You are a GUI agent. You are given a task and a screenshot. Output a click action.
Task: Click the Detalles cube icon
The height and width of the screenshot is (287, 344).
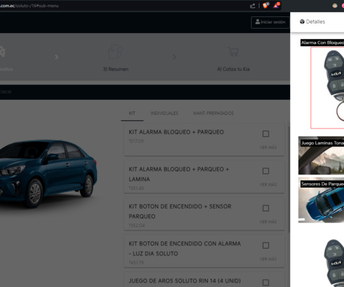tap(302, 21)
